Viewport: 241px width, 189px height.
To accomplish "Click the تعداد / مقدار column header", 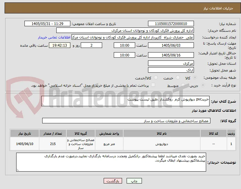I will pos(53,133).
